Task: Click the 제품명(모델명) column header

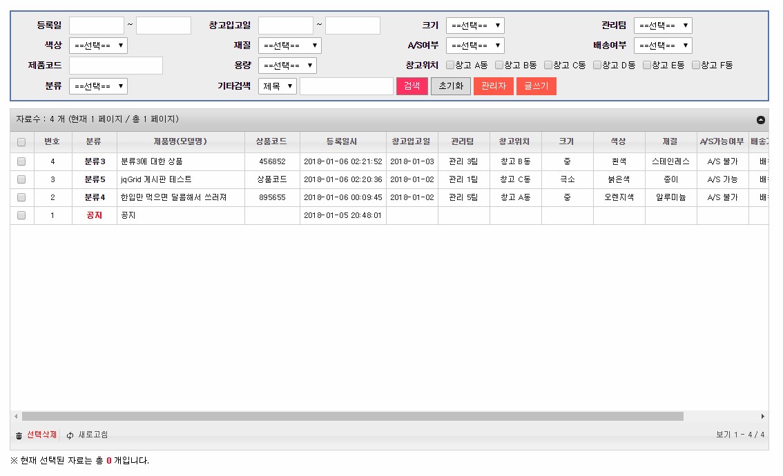Action: (180, 141)
